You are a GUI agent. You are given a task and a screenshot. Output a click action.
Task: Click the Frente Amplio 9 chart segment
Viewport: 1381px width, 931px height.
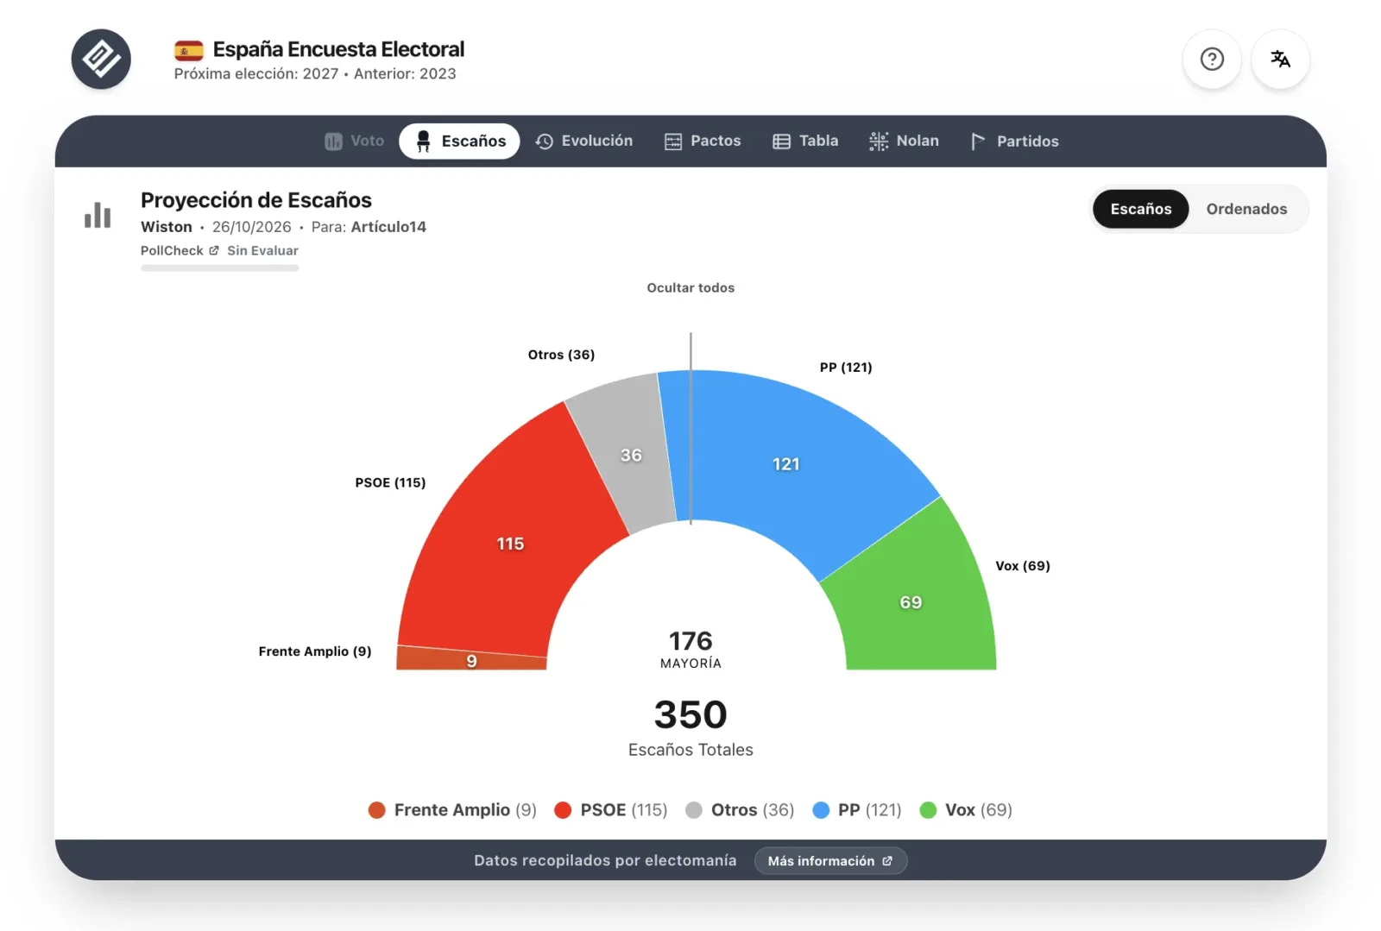(471, 660)
